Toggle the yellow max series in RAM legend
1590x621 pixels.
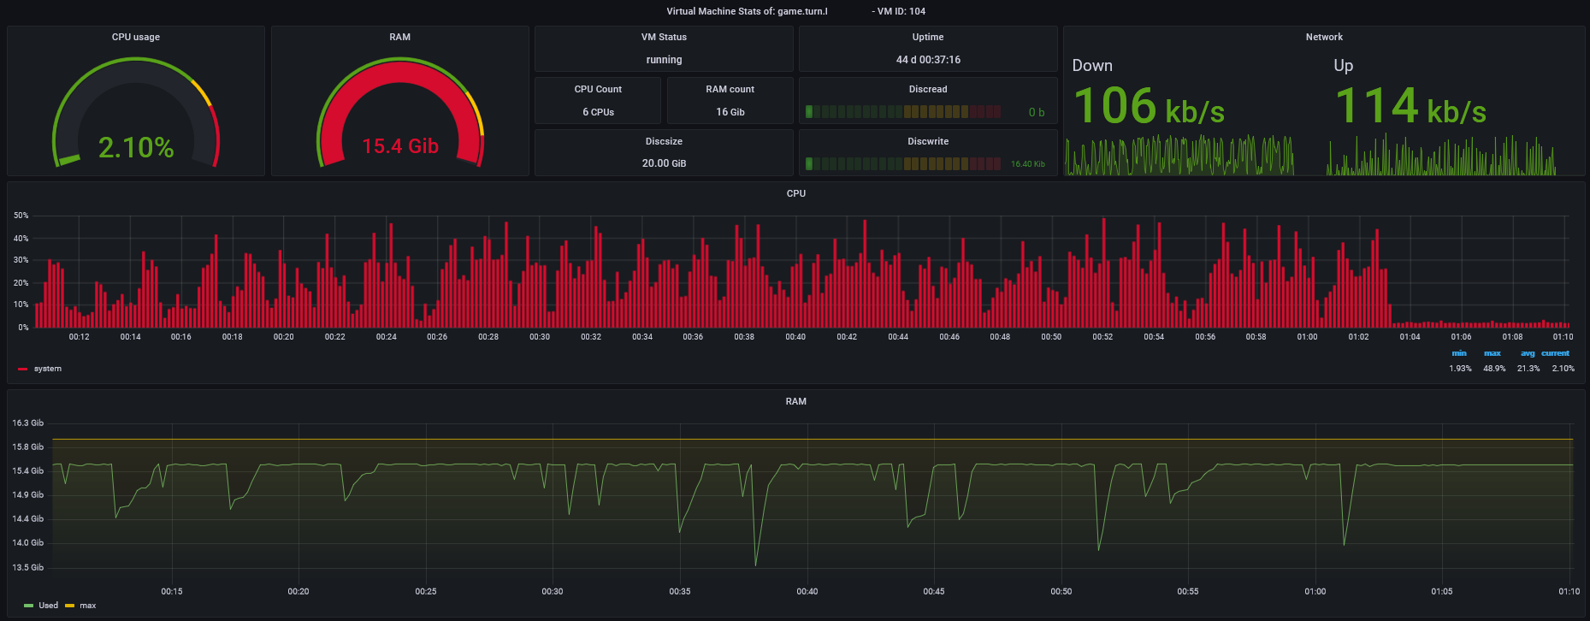pyautogui.click(x=88, y=606)
